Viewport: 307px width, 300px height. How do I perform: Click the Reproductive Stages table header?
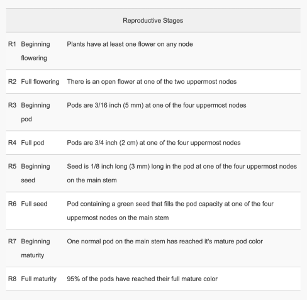(x=153, y=21)
